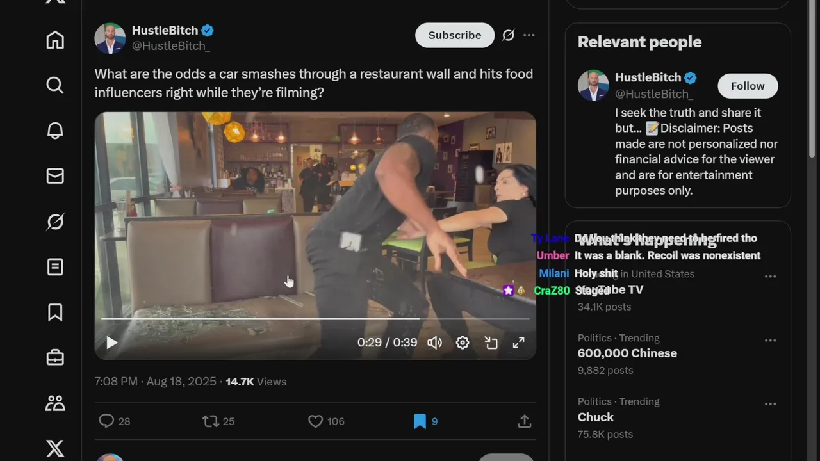Mute the video volume
This screenshot has width=820, height=461.
435,343
